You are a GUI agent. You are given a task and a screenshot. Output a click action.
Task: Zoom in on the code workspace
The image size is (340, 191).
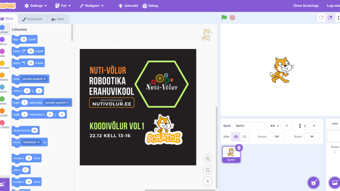tap(208, 159)
